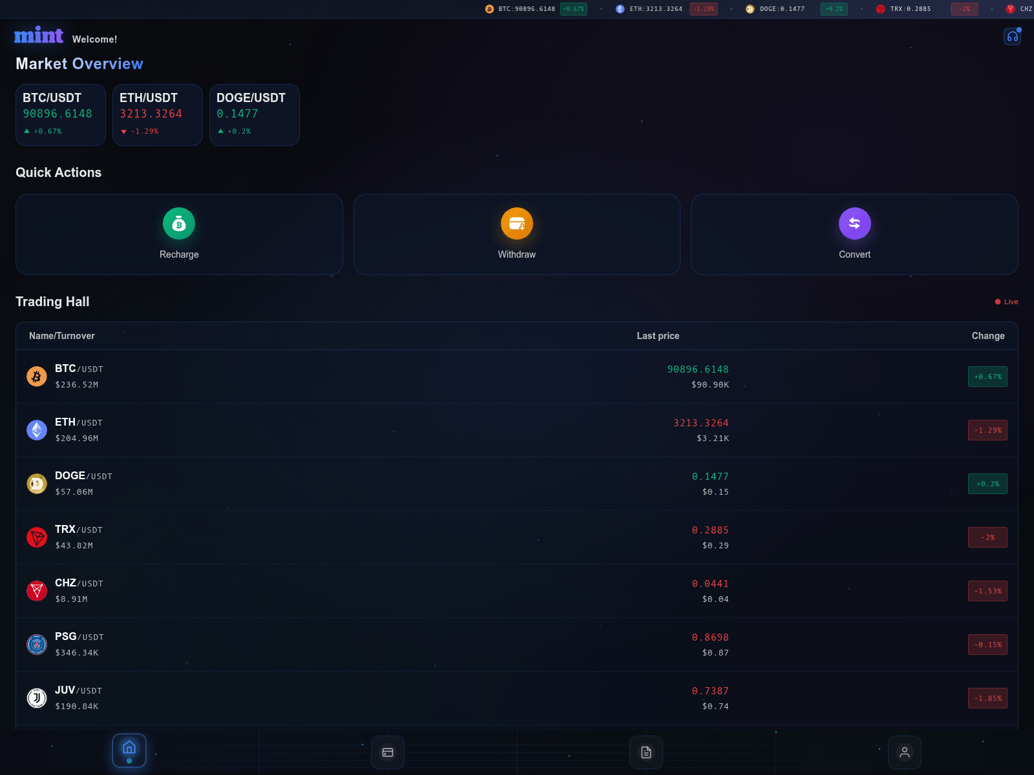Select the CHZ/USDT pair name in table
The height and width of the screenshot is (775, 1034).
click(79, 583)
